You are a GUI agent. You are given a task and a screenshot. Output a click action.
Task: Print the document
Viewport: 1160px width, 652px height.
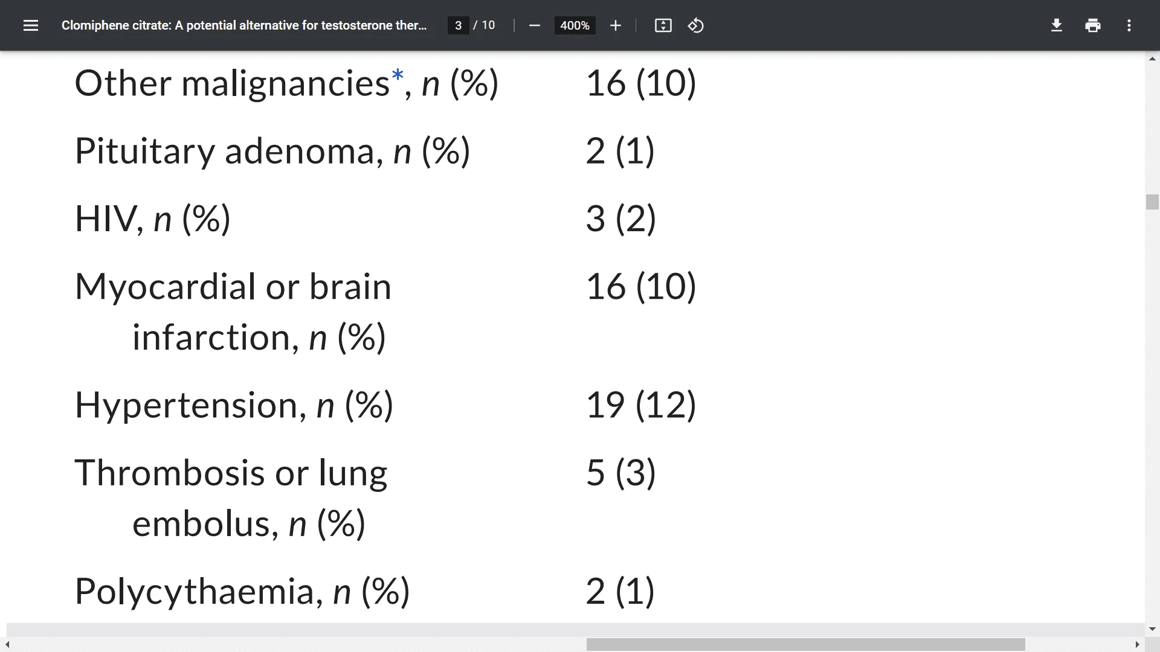(x=1092, y=25)
